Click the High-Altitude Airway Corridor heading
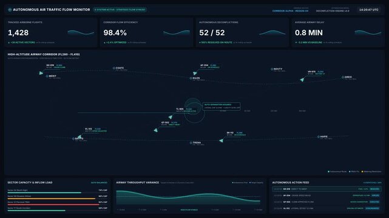This screenshot has height=218, width=389. tap(44, 54)
